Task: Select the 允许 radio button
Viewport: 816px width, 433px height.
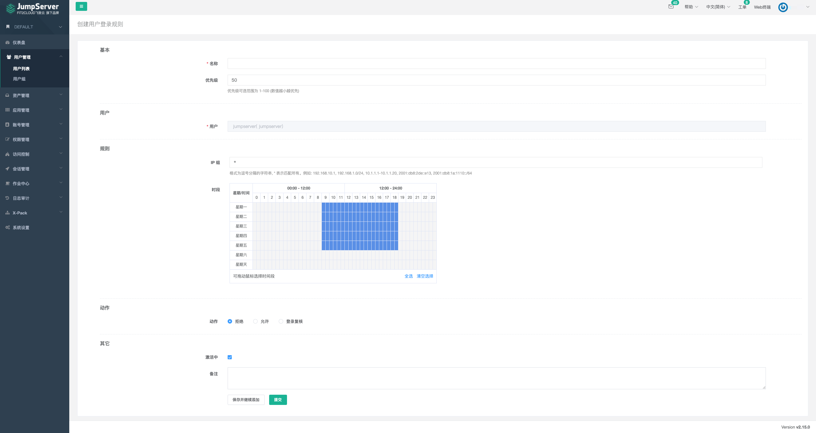Action: tap(255, 321)
